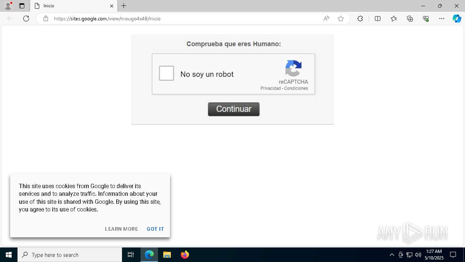This screenshot has height=262, width=465.
Task: Open the reCAPTCHA Privacidad link
Action: (271, 88)
